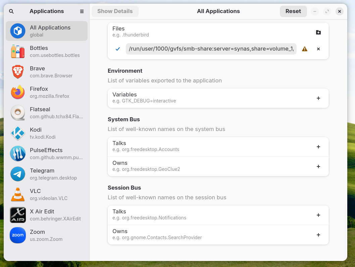Select the Zoom application entry

coord(47,235)
